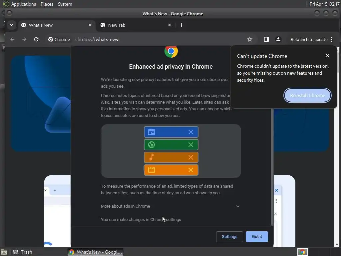Close the What's New tab

90,25
